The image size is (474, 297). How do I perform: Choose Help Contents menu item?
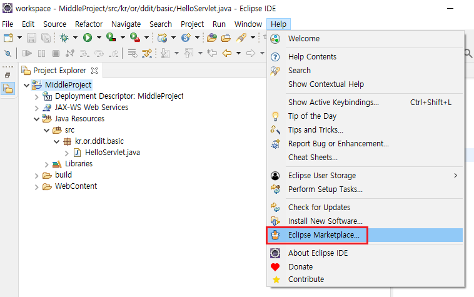pyautogui.click(x=366, y=57)
